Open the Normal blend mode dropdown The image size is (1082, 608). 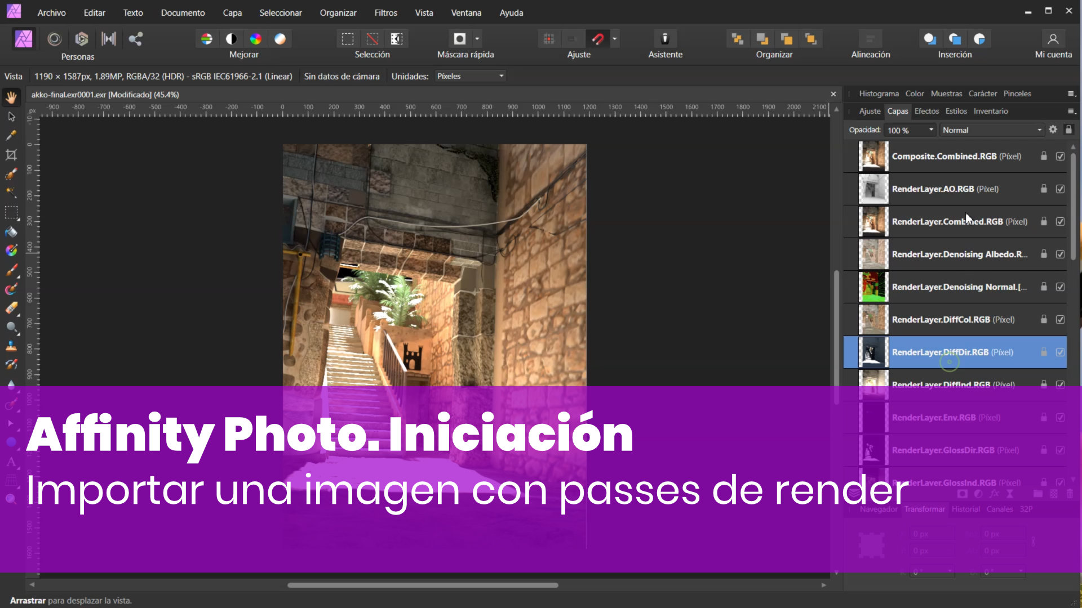pyautogui.click(x=991, y=130)
